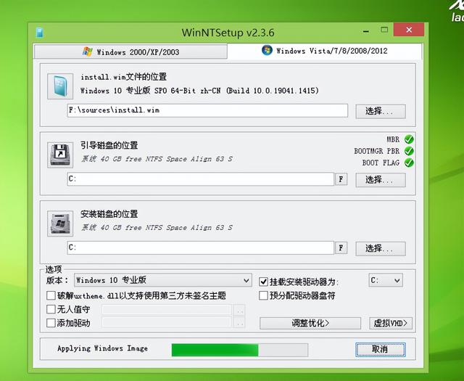
Task: Enable 无人值守 unattended checkbox
Action: click(x=51, y=309)
